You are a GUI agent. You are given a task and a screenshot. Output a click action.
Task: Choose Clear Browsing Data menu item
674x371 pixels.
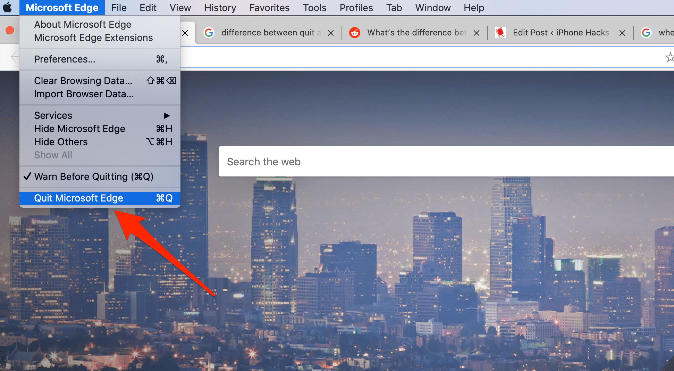[83, 81]
